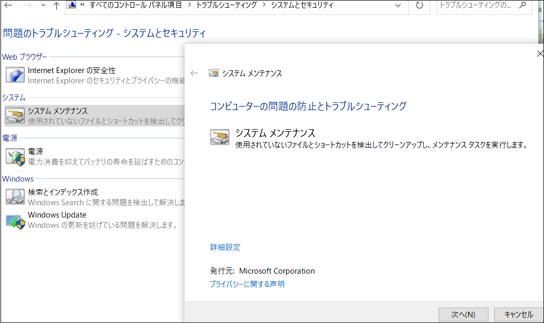Click the コンピューターの問題の防止とトラブルシューティング heading
Viewport: 544px width, 323px height.
click(x=308, y=106)
